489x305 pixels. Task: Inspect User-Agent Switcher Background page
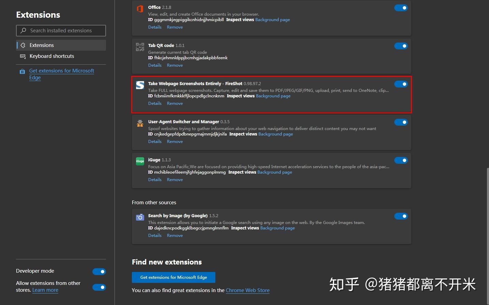[x=276, y=134]
